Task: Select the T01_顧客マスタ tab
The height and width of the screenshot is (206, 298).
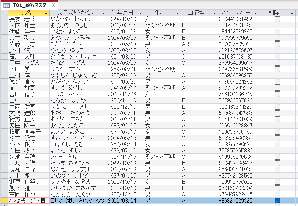Action: [23, 5]
